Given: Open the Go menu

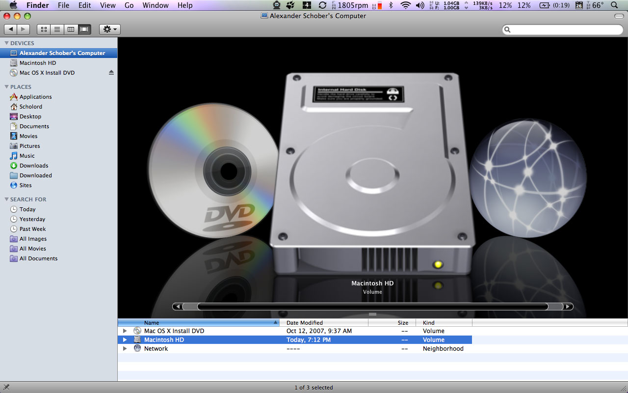Looking at the screenshot, I should click(x=129, y=5).
